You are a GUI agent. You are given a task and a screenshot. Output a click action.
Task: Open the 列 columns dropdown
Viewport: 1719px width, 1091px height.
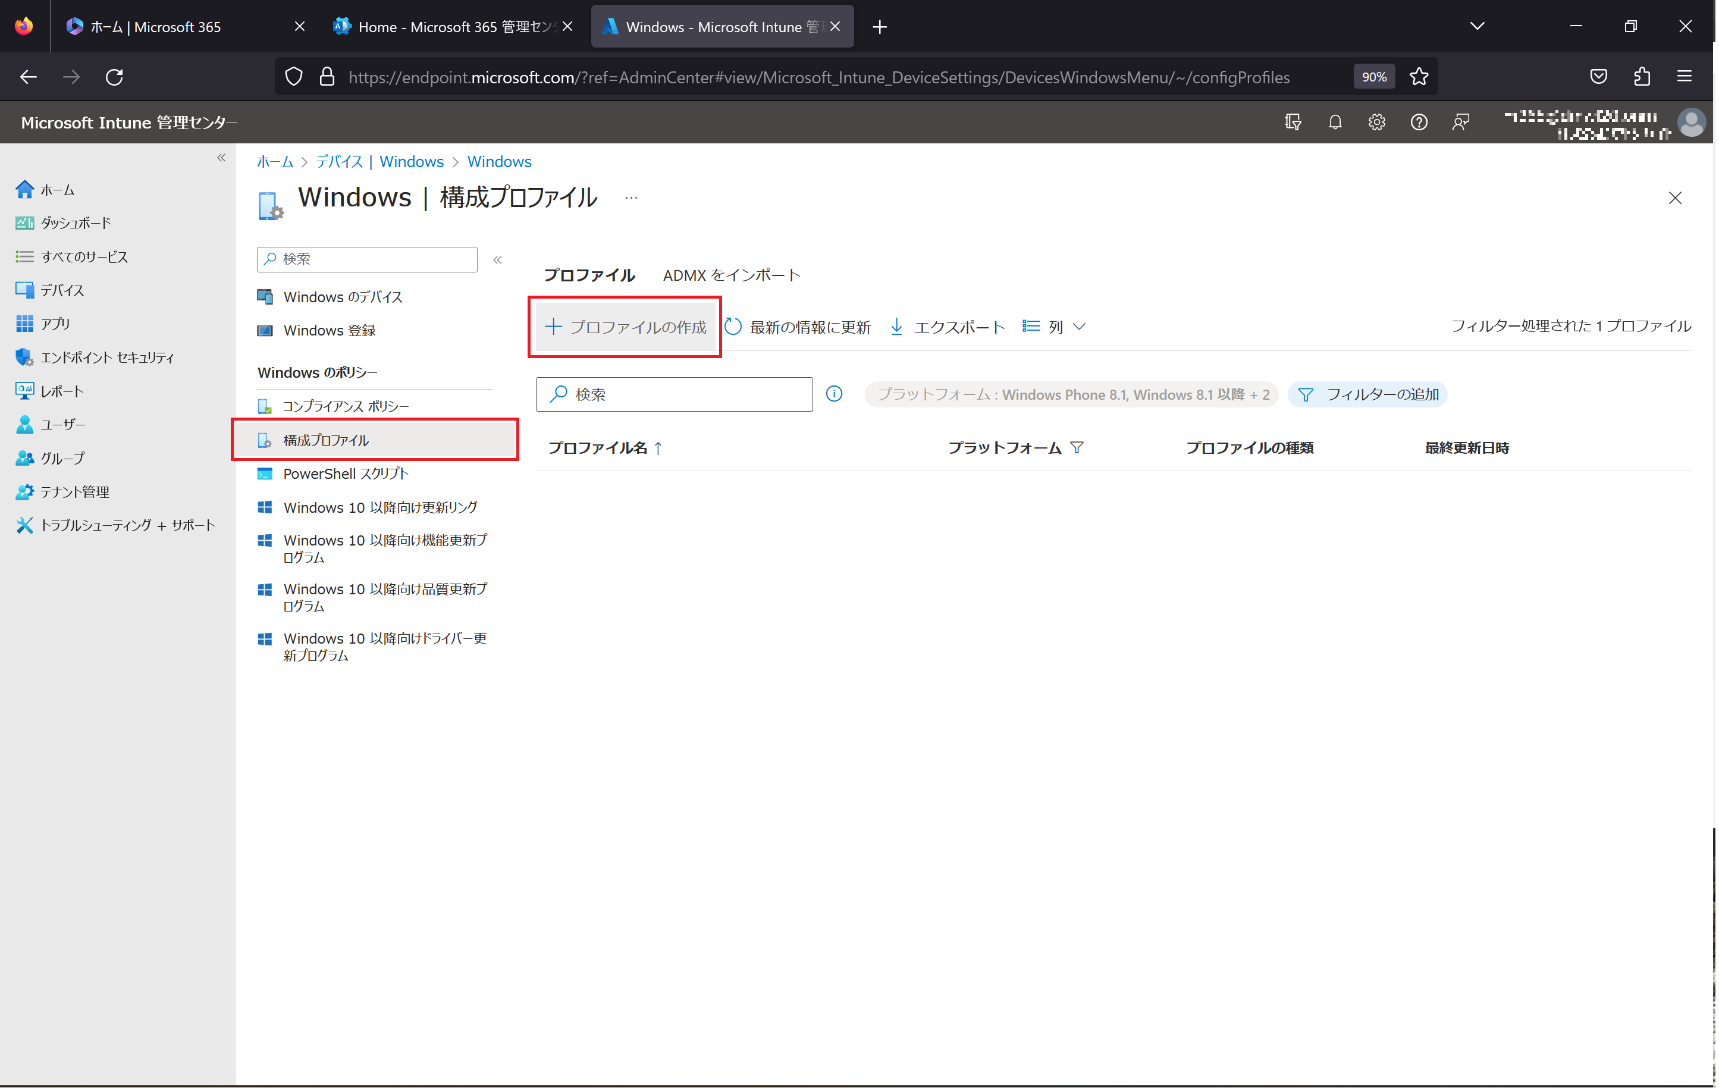pyautogui.click(x=1056, y=327)
